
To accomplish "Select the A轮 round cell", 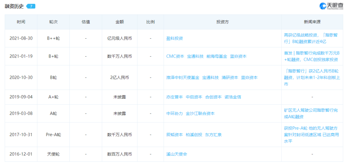I will 53,114.
